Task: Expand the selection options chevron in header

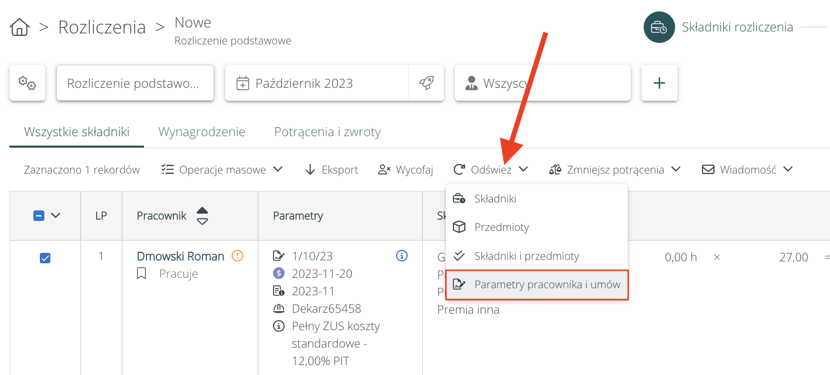Action: [56, 215]
